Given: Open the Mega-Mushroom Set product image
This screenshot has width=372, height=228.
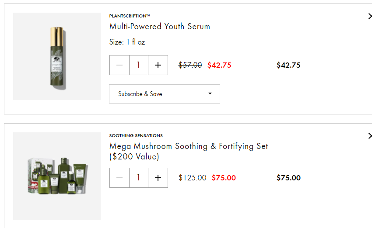Looking at the screenshot, I should pyautogui.click(x=57, y=176).
